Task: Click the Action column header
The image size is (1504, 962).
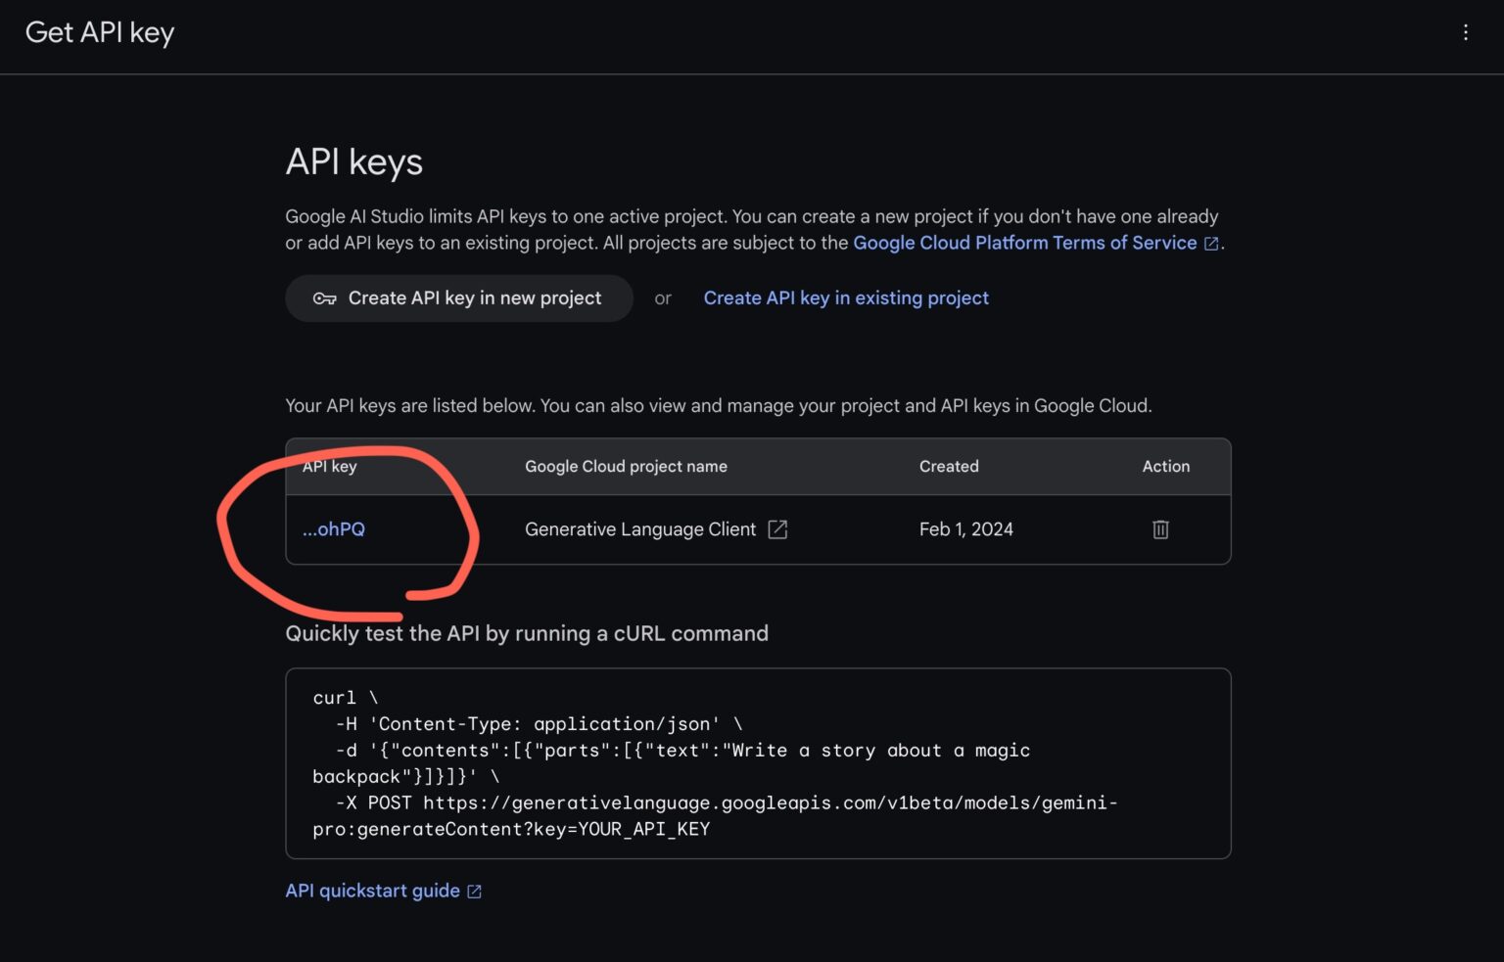Action: point(1165,467)
